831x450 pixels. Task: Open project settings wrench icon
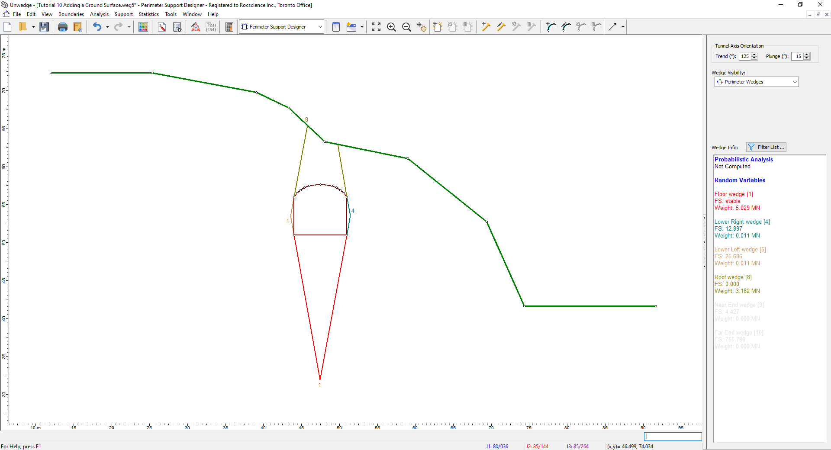click(162, 27)
